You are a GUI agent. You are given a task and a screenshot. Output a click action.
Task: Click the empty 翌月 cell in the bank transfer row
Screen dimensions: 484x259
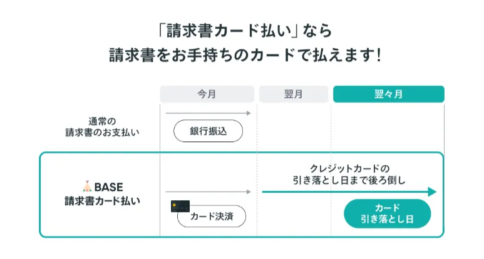point(294,128)
